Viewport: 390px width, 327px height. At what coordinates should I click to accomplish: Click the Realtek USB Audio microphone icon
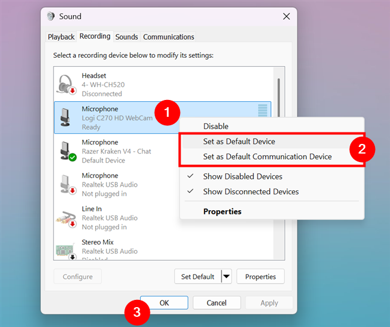pyautogui.click(x=67, y=184)
